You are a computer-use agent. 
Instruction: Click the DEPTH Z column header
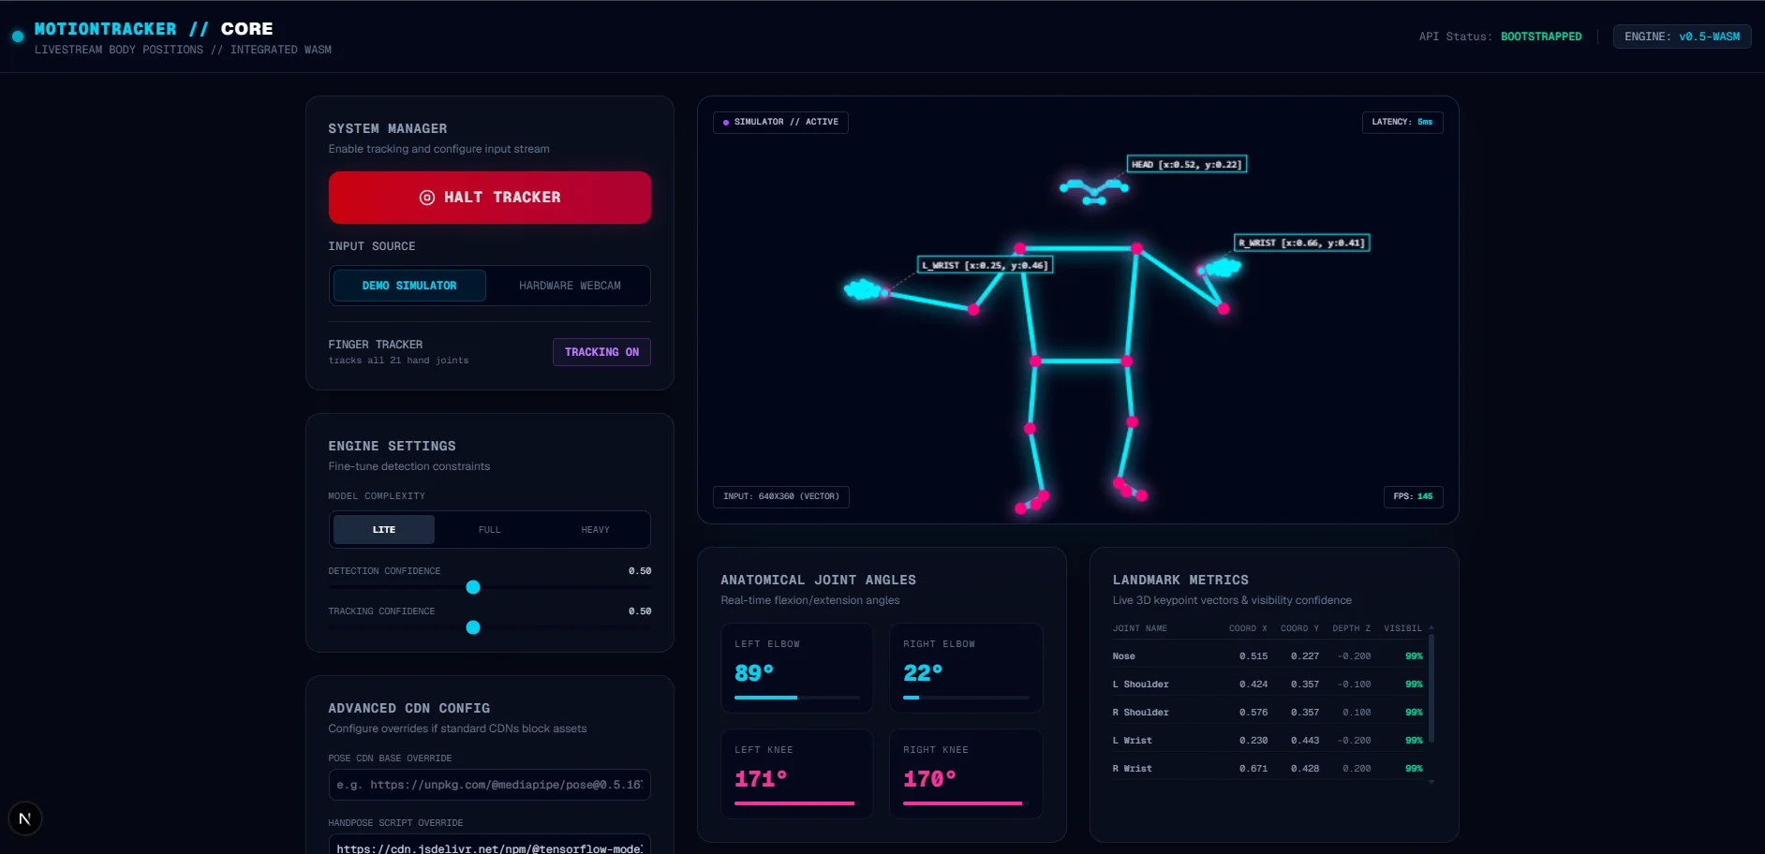[x=1351, y=628]
